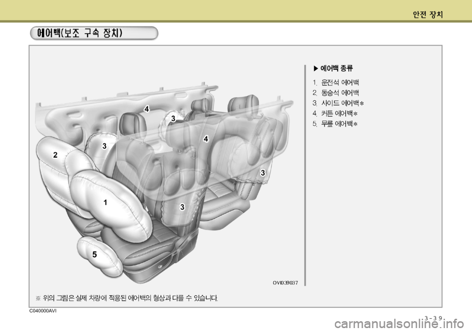This screenshot has height=332, width=472.
Task: Select list item 1. 운전석 에어백
Action: click(336, 83)
